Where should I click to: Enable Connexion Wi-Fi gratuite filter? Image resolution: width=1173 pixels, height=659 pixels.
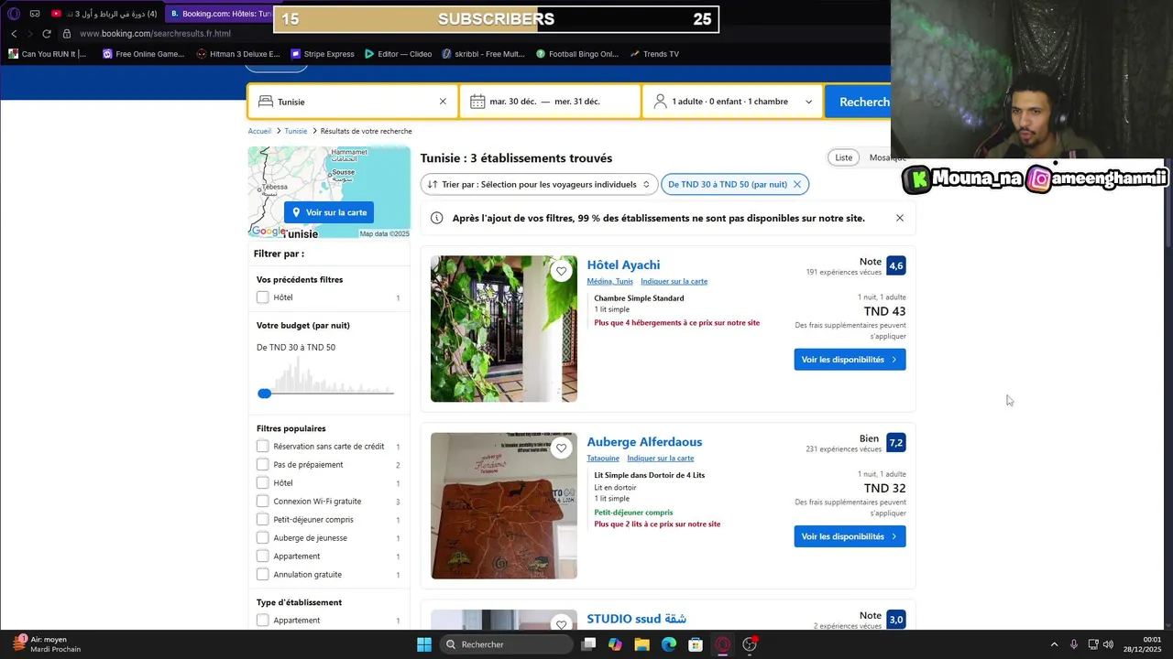[x=263, y=502]
